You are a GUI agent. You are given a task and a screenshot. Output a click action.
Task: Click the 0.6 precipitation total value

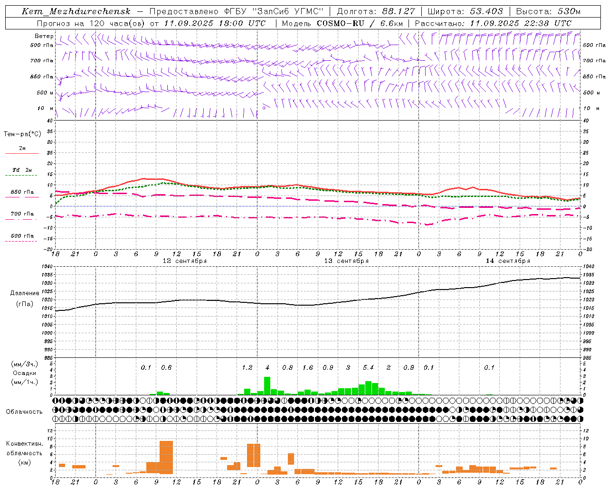[166, 367]
